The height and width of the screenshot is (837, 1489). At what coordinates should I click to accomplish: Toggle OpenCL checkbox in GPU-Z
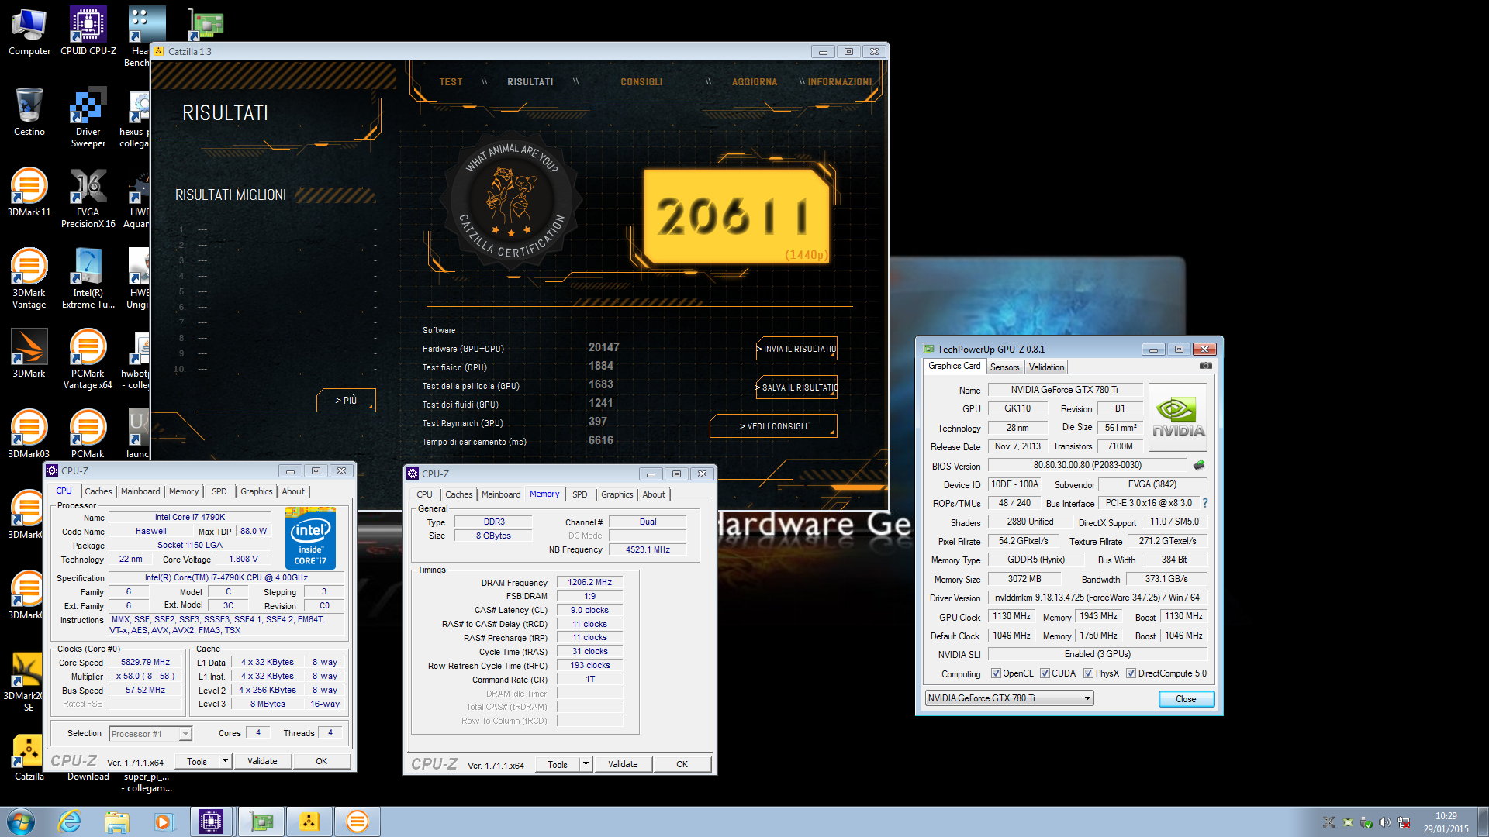pyautogui.click(x=996, y=673)
